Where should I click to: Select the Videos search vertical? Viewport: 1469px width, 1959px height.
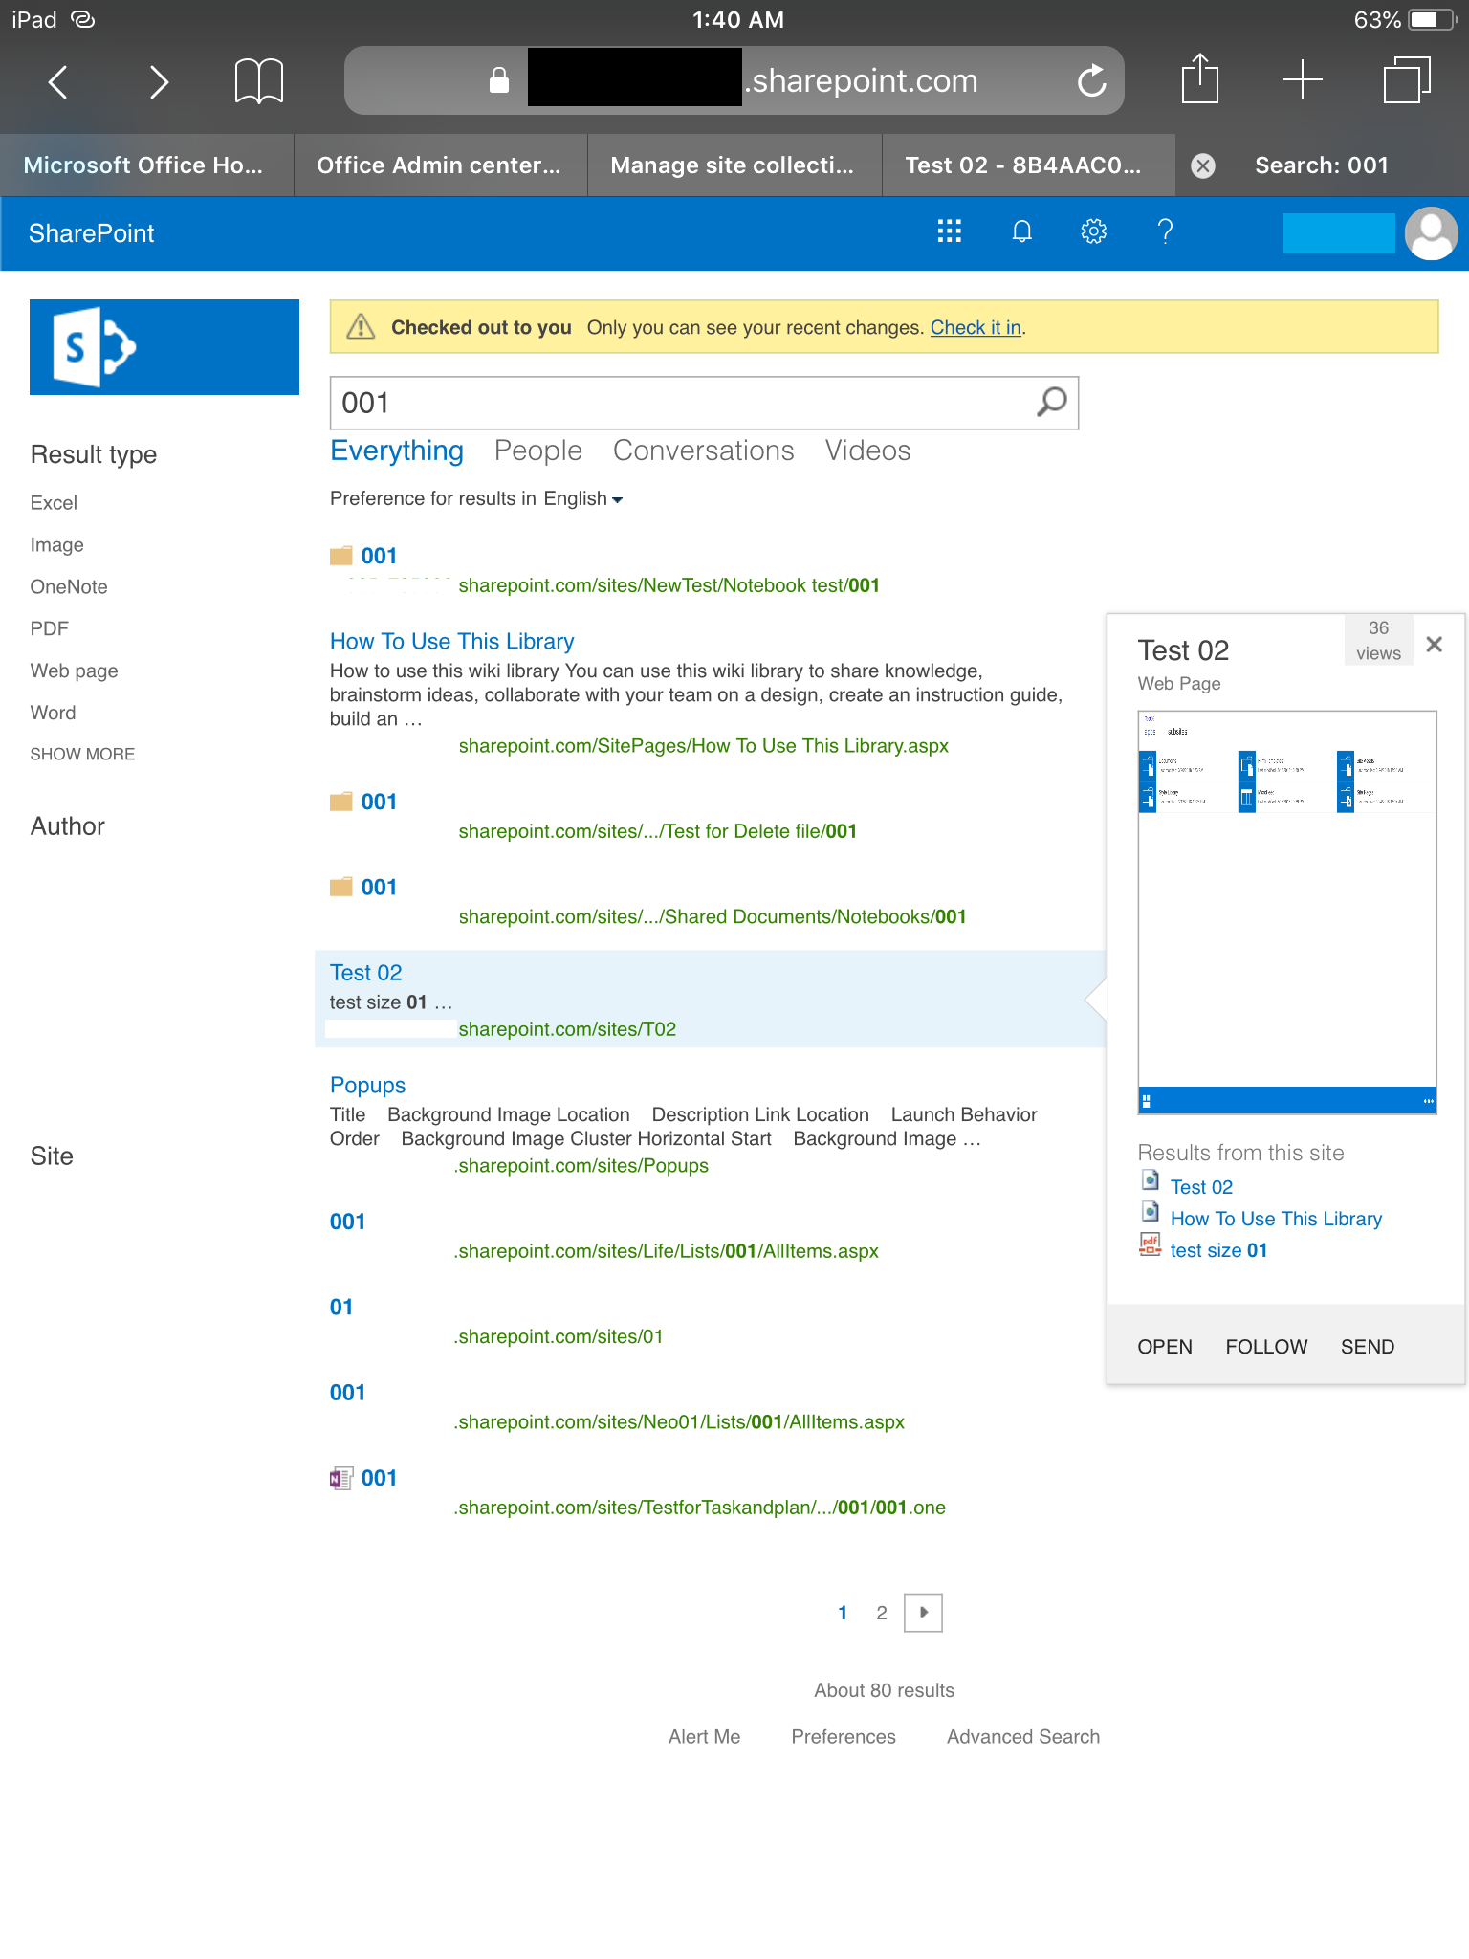867,451
